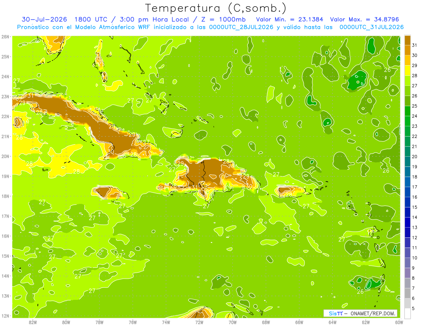The image size is (424, 327).
Task: Click the "14" label on the color bar legend
Action: 415,217
